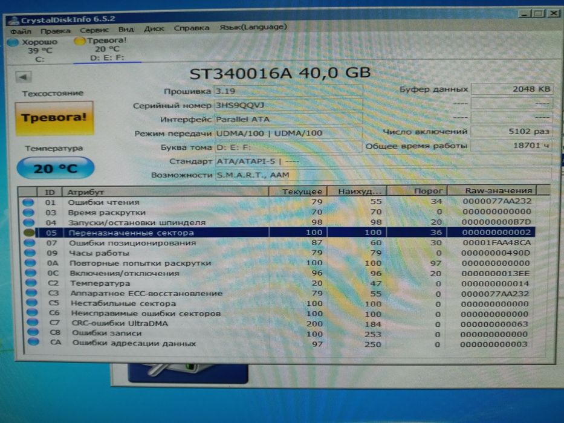
Task: Click raw value 0000000013EE
Action: point(495,273)
